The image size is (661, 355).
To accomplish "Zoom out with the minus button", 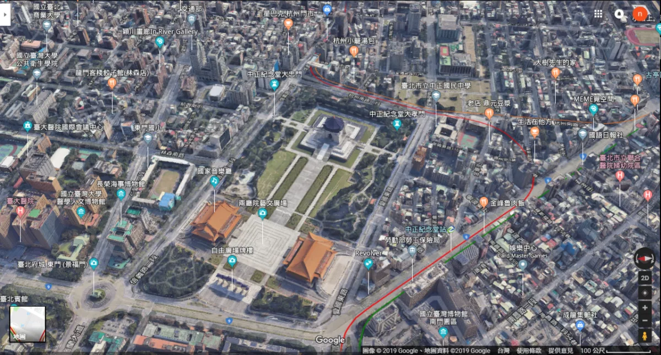I will tap(644, 320).
